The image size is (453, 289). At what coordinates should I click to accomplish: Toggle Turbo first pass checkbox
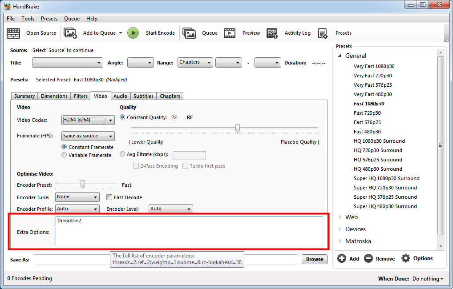[x=185, y=166]
